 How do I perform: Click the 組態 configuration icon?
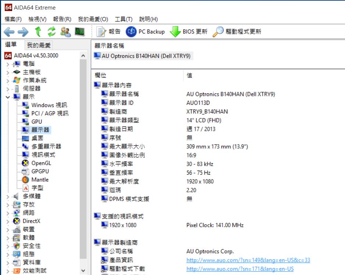[x=17, y=254]
